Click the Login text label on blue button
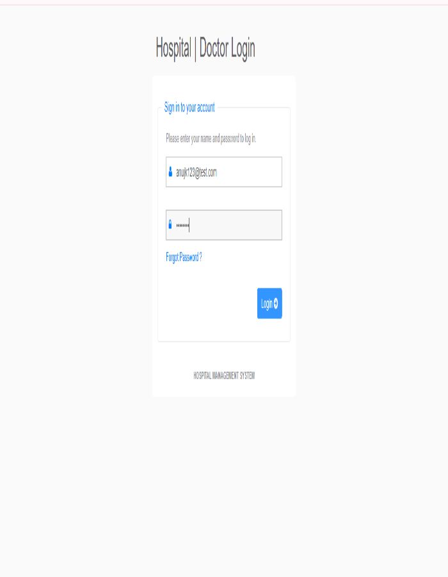Screen dimensions: 448x577 pyautogui.click(x=267, y=304)
